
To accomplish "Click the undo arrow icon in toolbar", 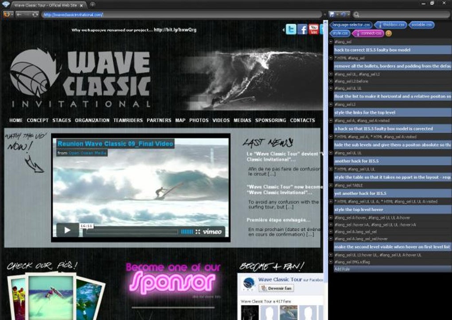I will (343, 15).
